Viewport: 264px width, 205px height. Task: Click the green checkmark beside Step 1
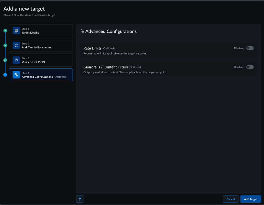click(5, 31)
